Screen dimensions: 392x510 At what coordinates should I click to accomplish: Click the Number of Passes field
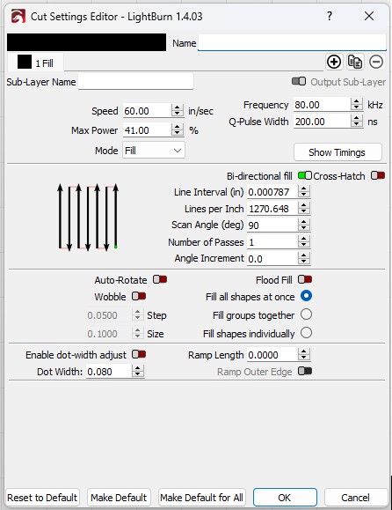[272, 242]
